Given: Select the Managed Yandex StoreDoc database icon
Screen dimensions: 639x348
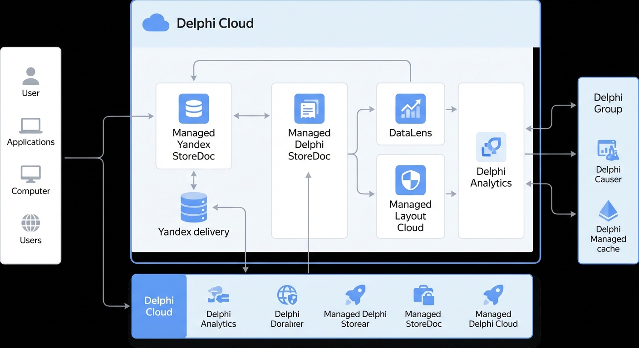Looking at the screenshot, I should pyautogui.click(x=194, y=109).
